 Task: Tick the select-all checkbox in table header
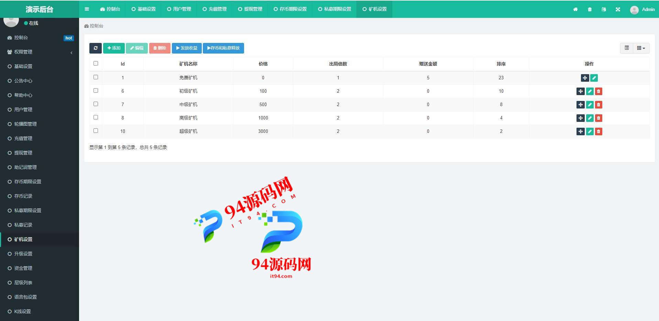[96, 64]
